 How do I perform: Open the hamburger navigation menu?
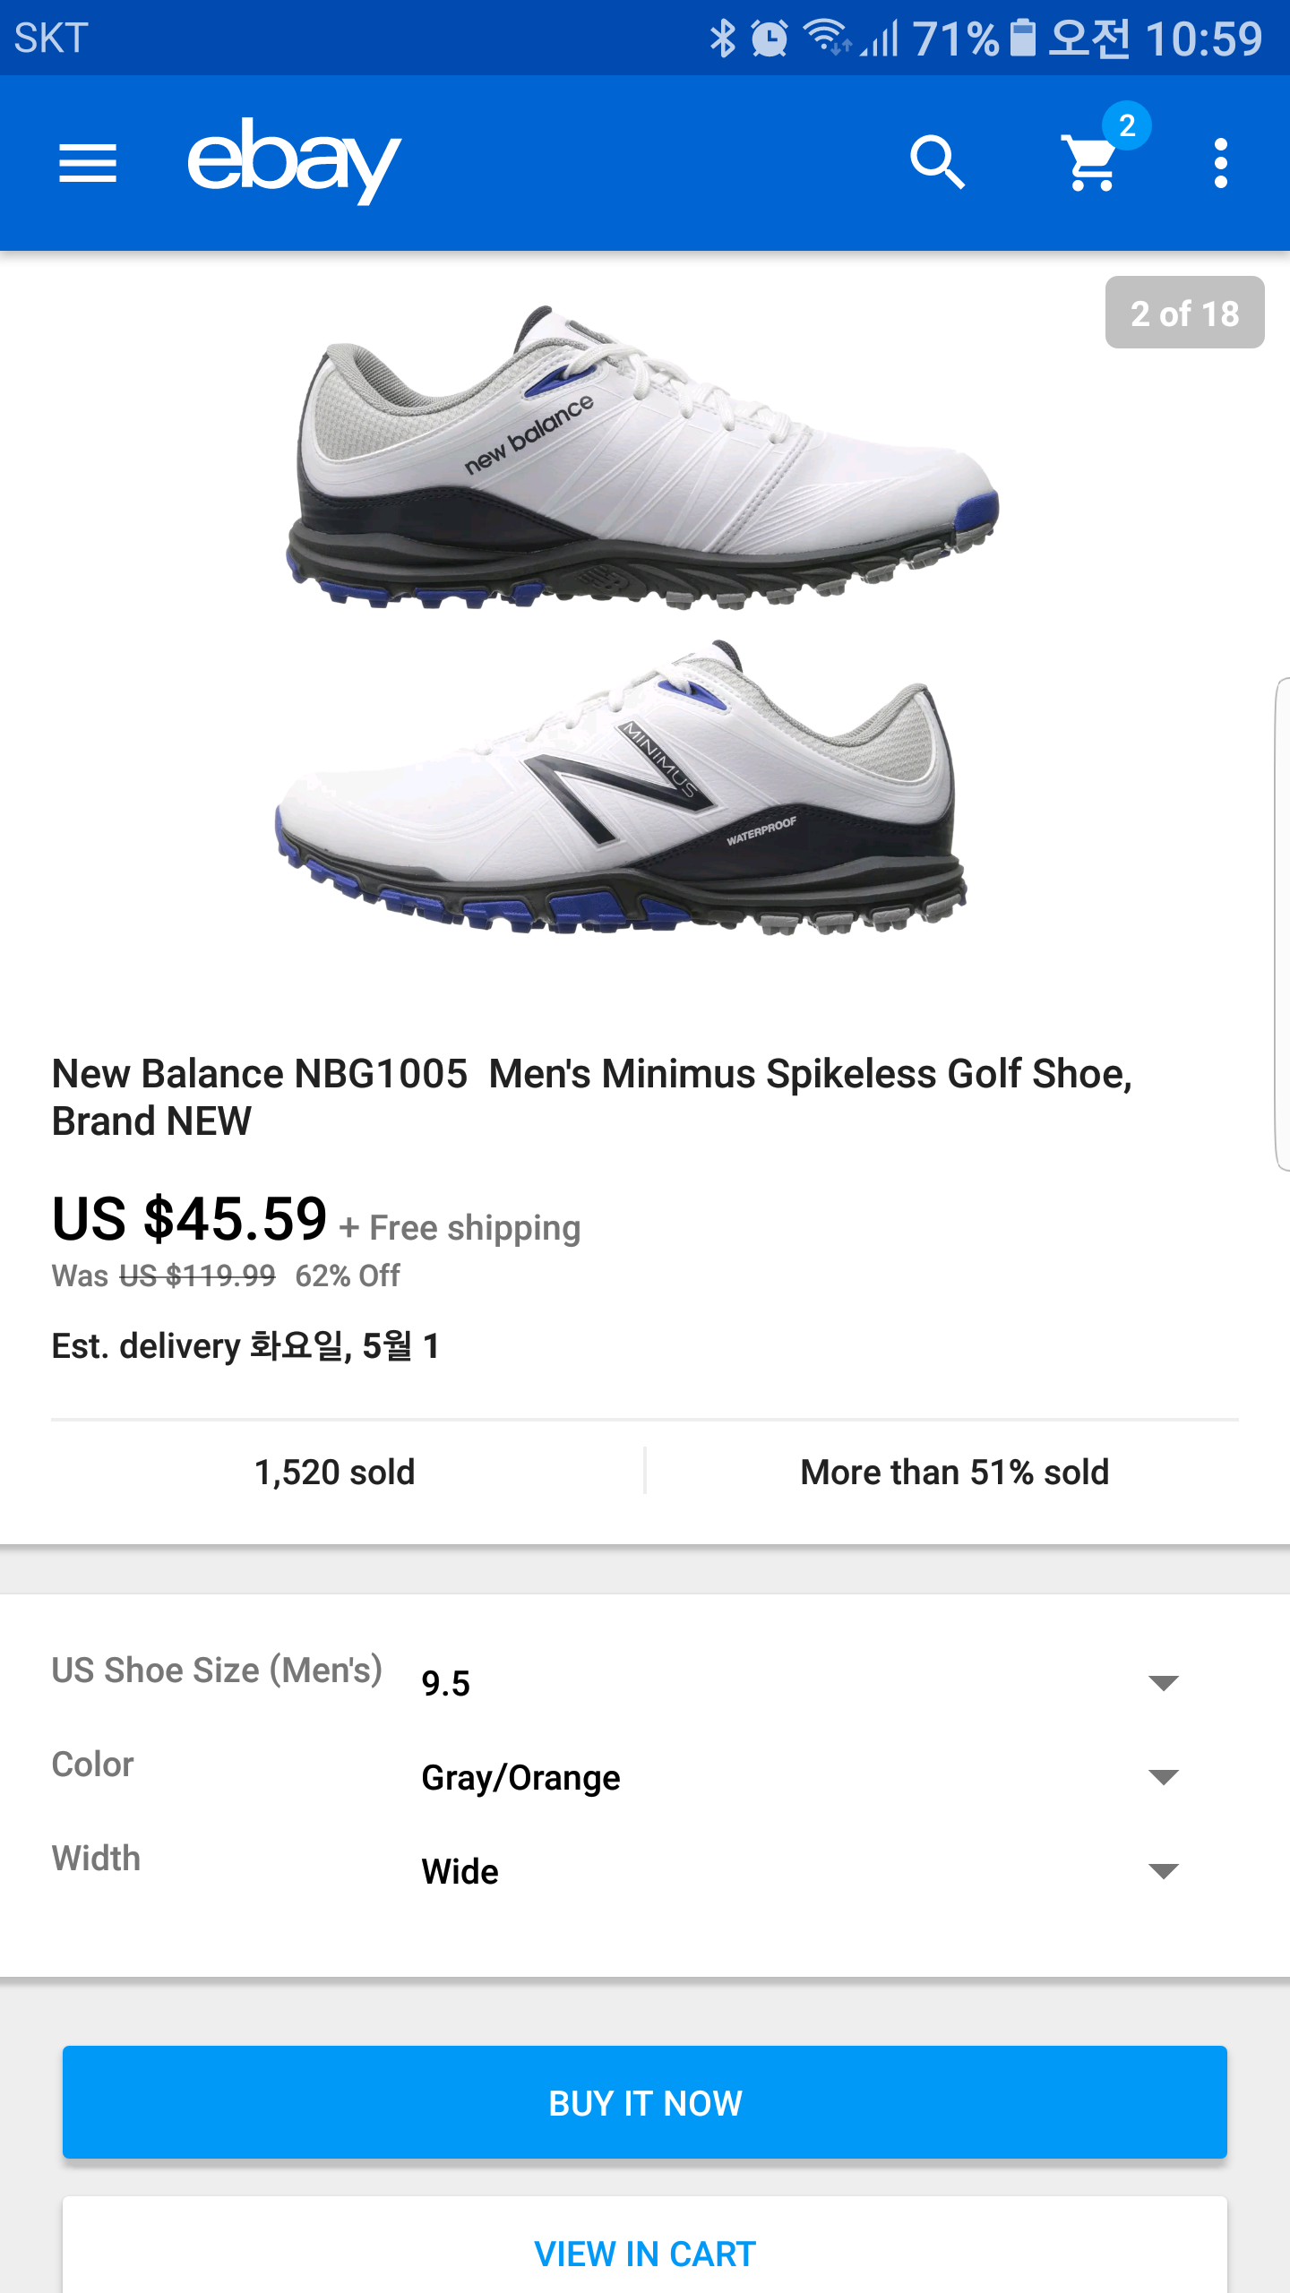(x=88, y=163)
